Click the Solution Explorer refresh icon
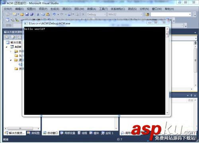Viewport: 199px width, 143px height. click(x=13, y=37)
